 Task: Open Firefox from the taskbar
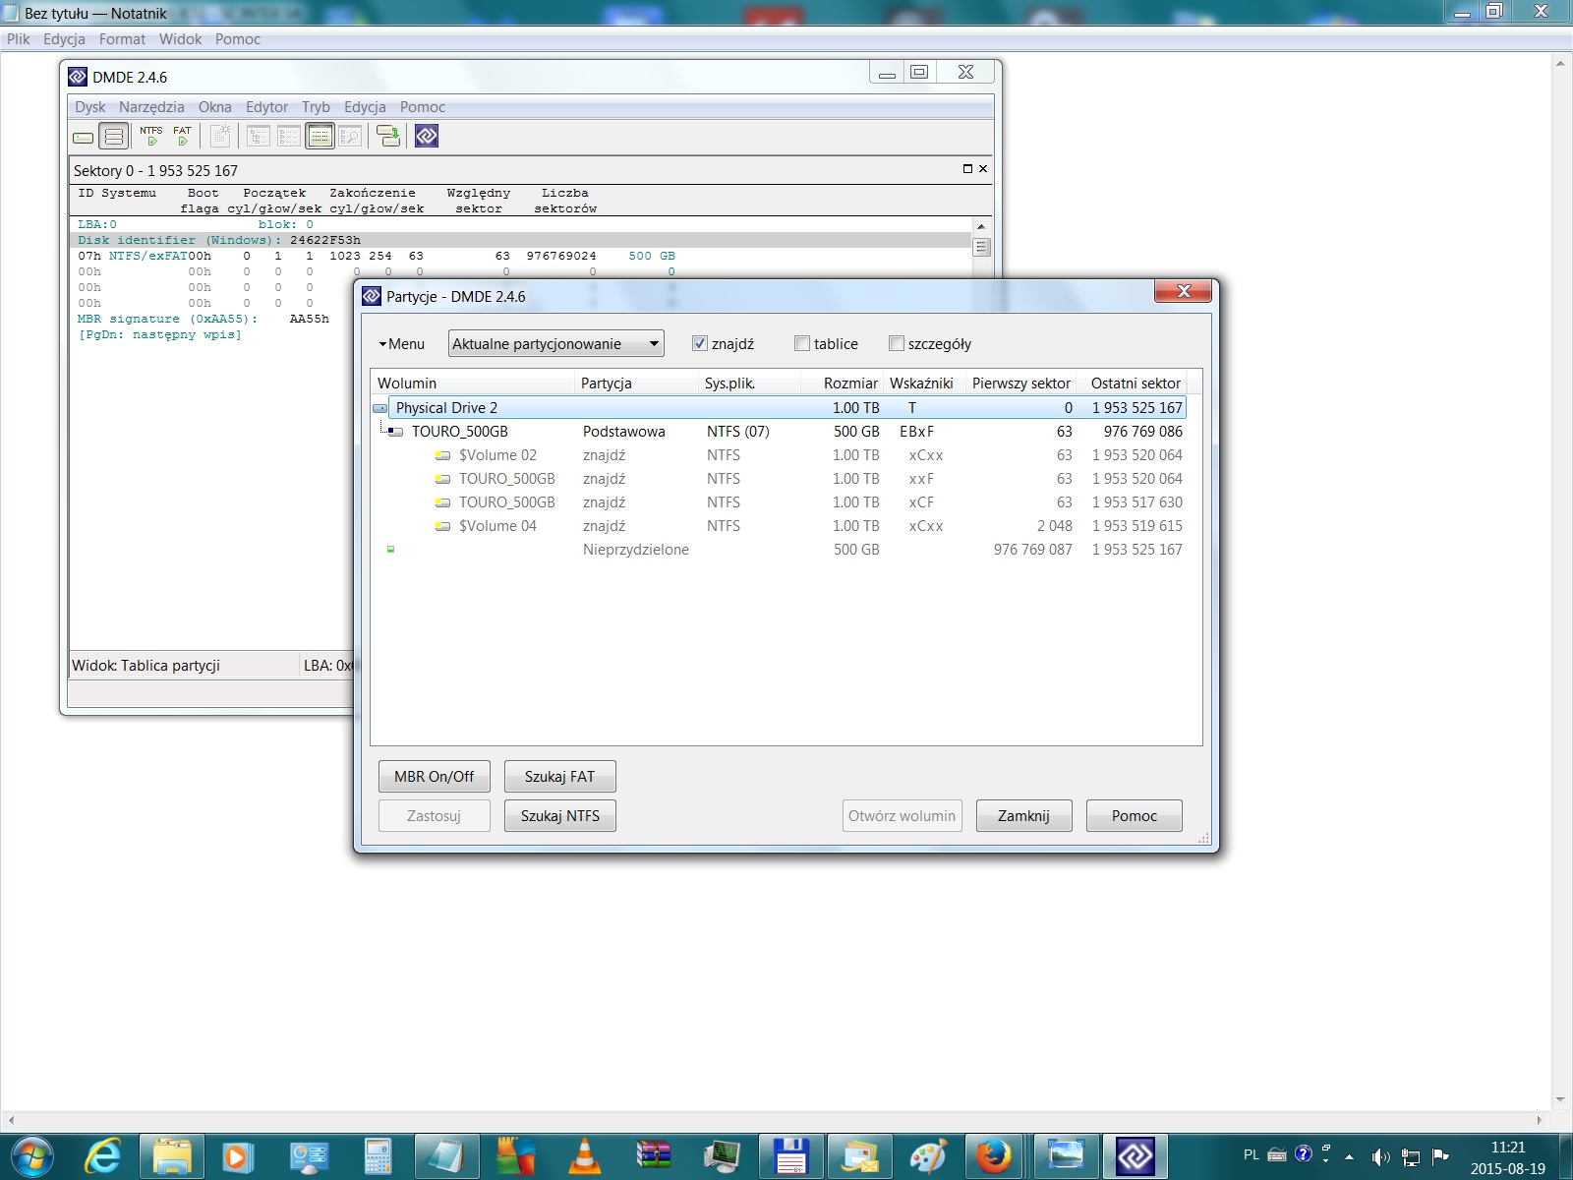[993, 1156]
